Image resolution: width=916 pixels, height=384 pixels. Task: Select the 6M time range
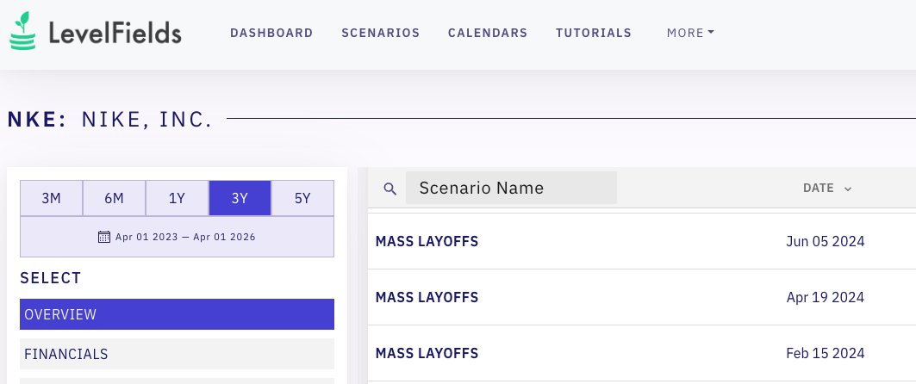(114, 198)
